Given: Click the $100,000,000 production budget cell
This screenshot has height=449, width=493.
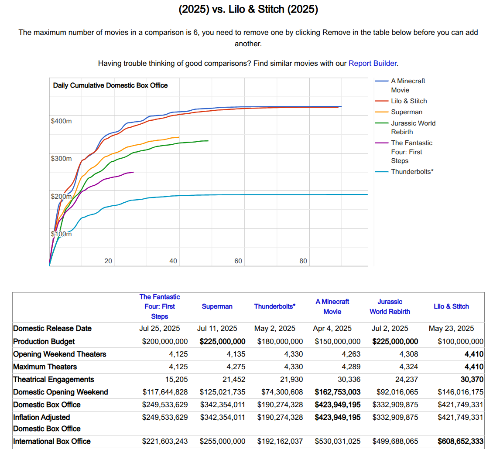Looking at the screenshot, I should [x=461, y=341].
